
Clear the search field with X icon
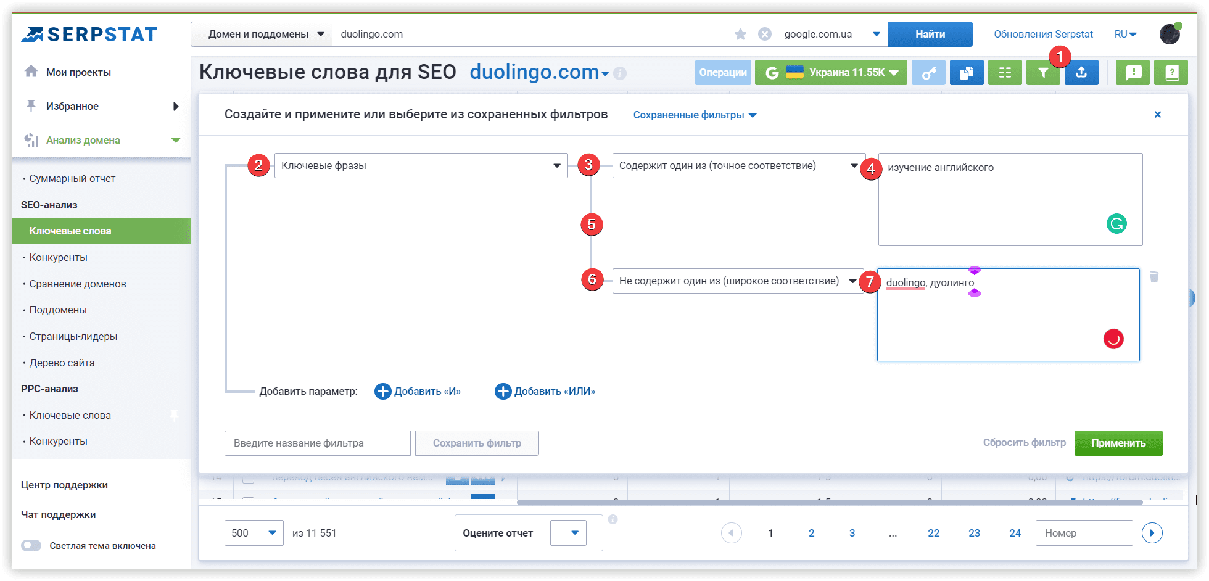tap(764, 34)
